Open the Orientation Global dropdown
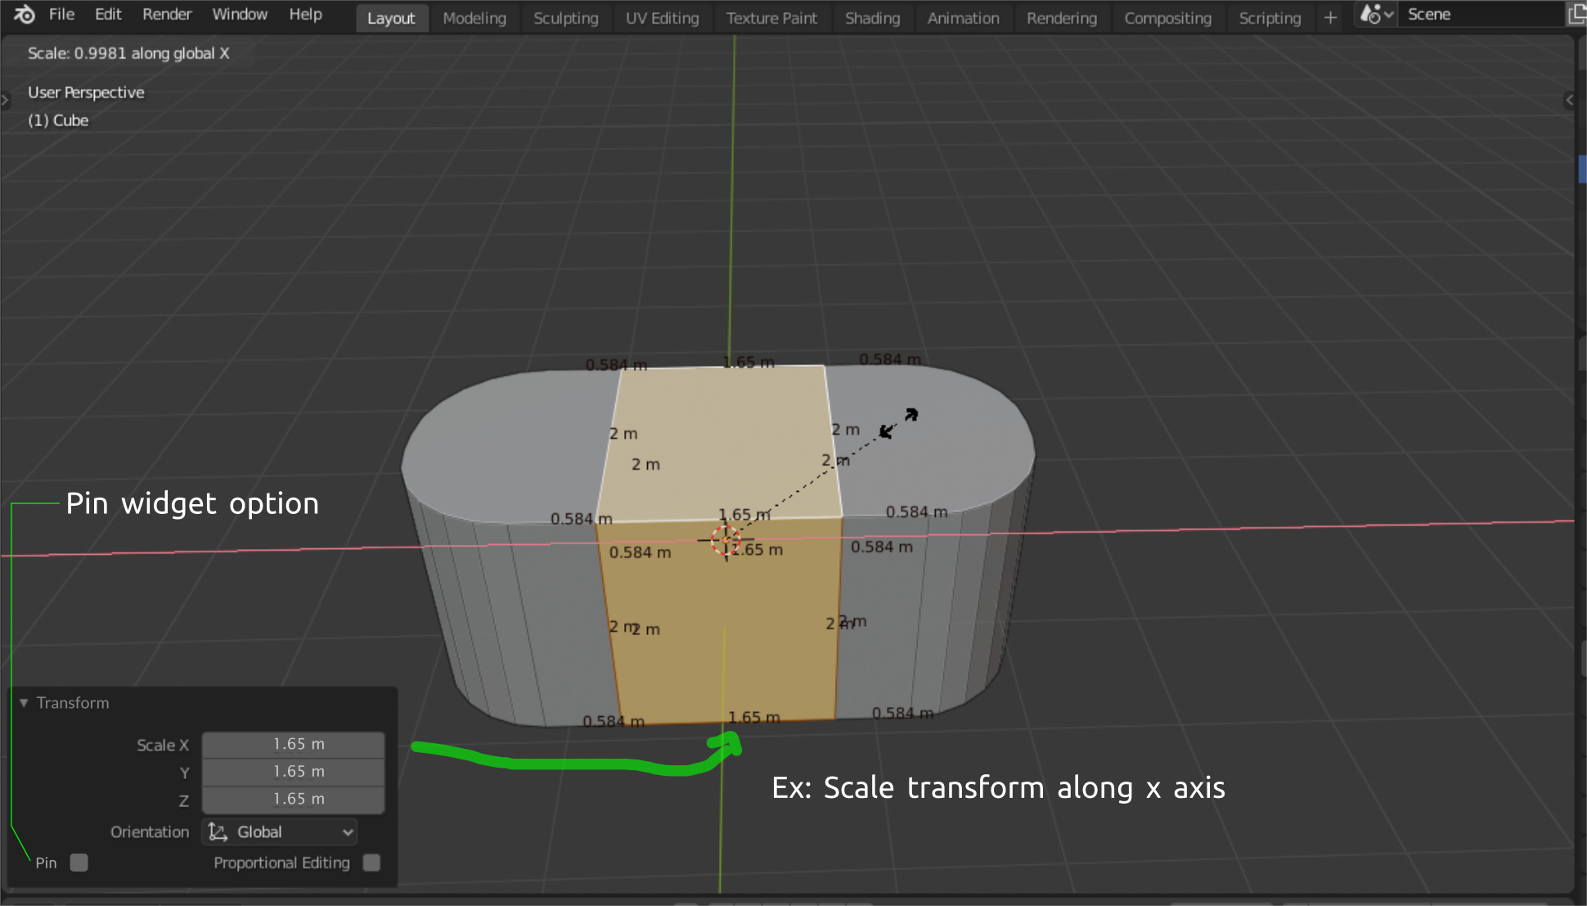The width and height of the screenshot is (1587, 906). (x=280, y=832)
